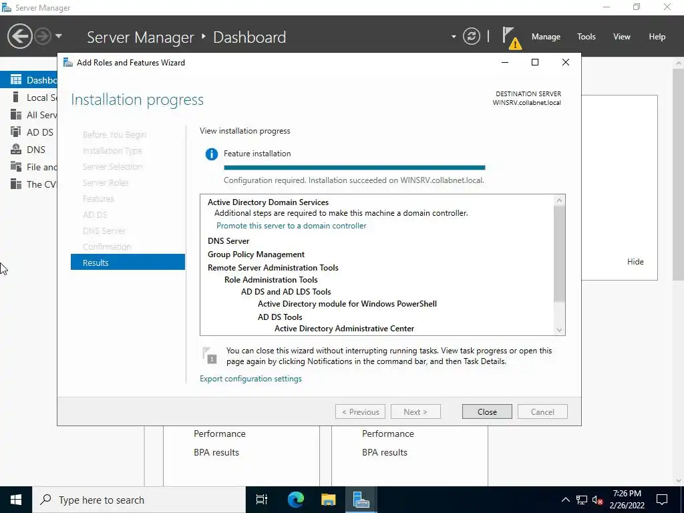
Task: Minimize the Add Roles and Features Wizard
Action: point(505,62)
